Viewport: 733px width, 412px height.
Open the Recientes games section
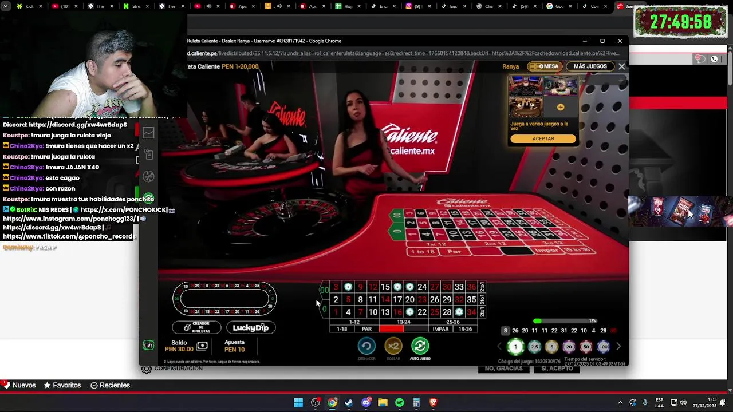[x=110, y=385]
